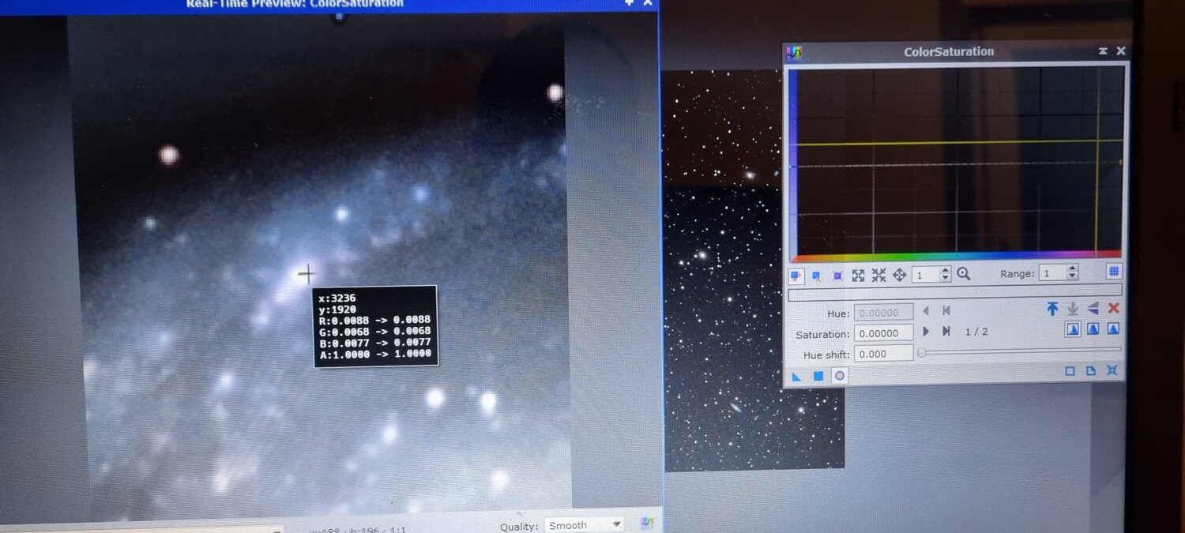Screen dimensions: 1185x533
Task: Increase the zoom factor spinner
Action: click(945, 271)
